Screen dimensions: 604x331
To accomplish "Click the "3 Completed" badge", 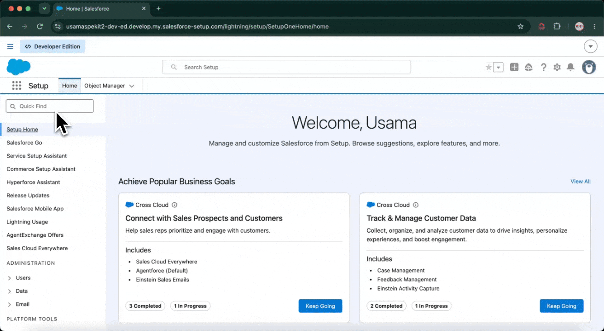I will click(145, 306).
